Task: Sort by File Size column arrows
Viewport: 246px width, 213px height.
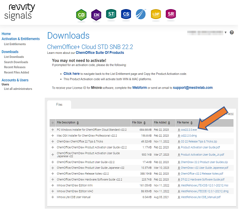Action: pyautogui.click(x=144, y=123)
